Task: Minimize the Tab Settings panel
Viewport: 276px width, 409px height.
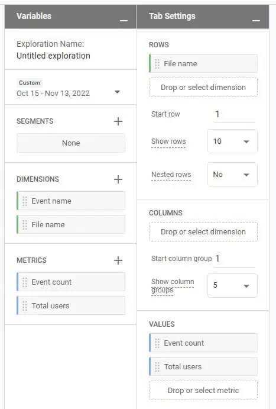Action: 256,20
